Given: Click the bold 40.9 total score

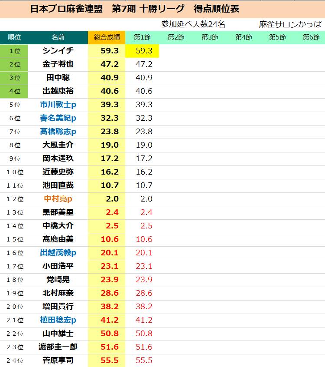Looking at the screenshot, I should (110, 78).
